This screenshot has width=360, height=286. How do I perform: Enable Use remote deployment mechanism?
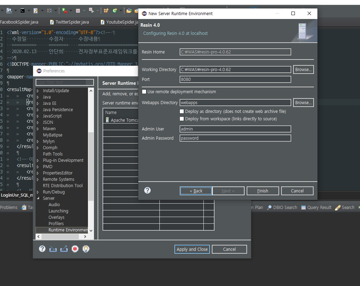[x=144, y=92]
